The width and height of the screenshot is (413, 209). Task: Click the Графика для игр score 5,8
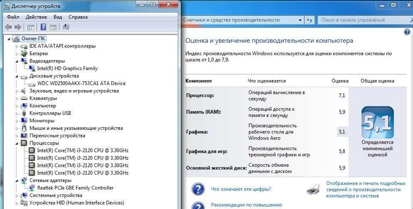(x=342, y=151)
